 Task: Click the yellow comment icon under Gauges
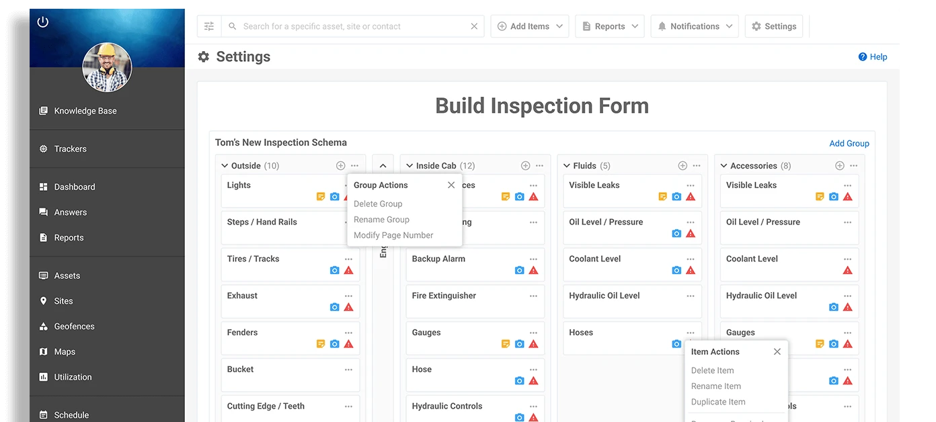point(505,343)
